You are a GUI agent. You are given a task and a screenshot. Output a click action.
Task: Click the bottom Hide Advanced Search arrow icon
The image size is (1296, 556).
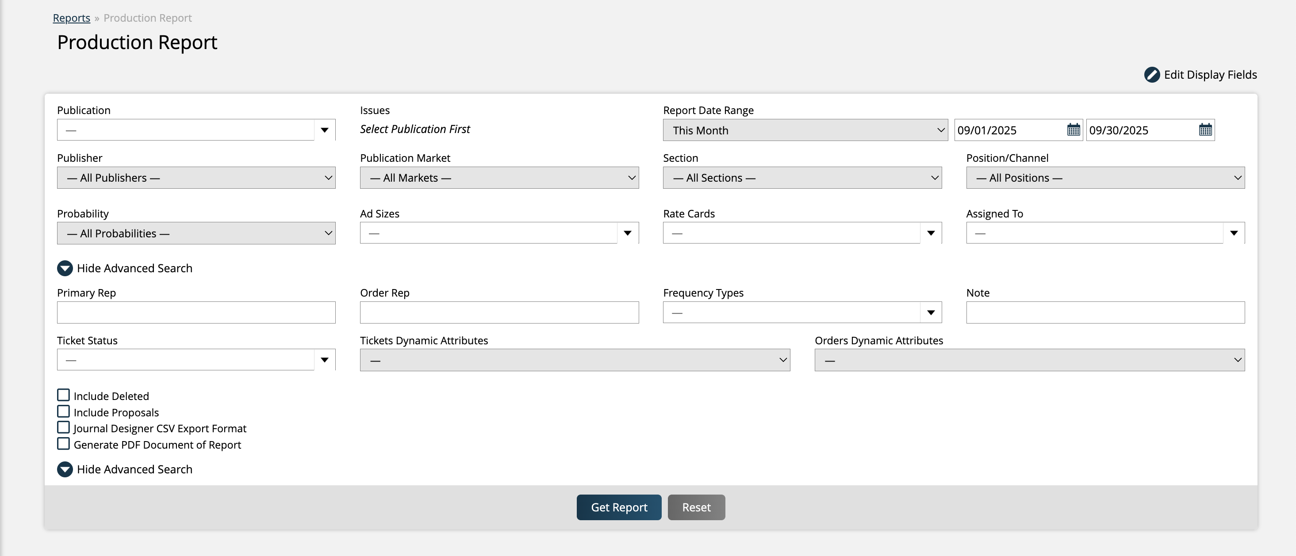[x=65, y=469]
